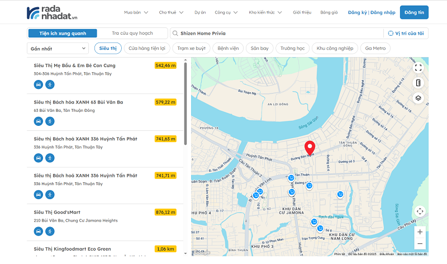Expand the Cho thuê menu
447x264 pixels.
click(x=171, y=12)
